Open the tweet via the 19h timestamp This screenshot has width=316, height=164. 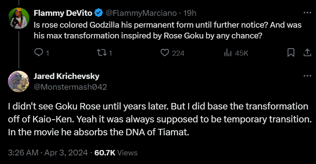190,13
